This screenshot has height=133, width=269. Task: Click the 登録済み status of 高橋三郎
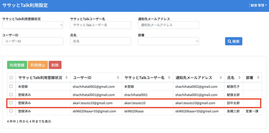click(x=24, y=111)
